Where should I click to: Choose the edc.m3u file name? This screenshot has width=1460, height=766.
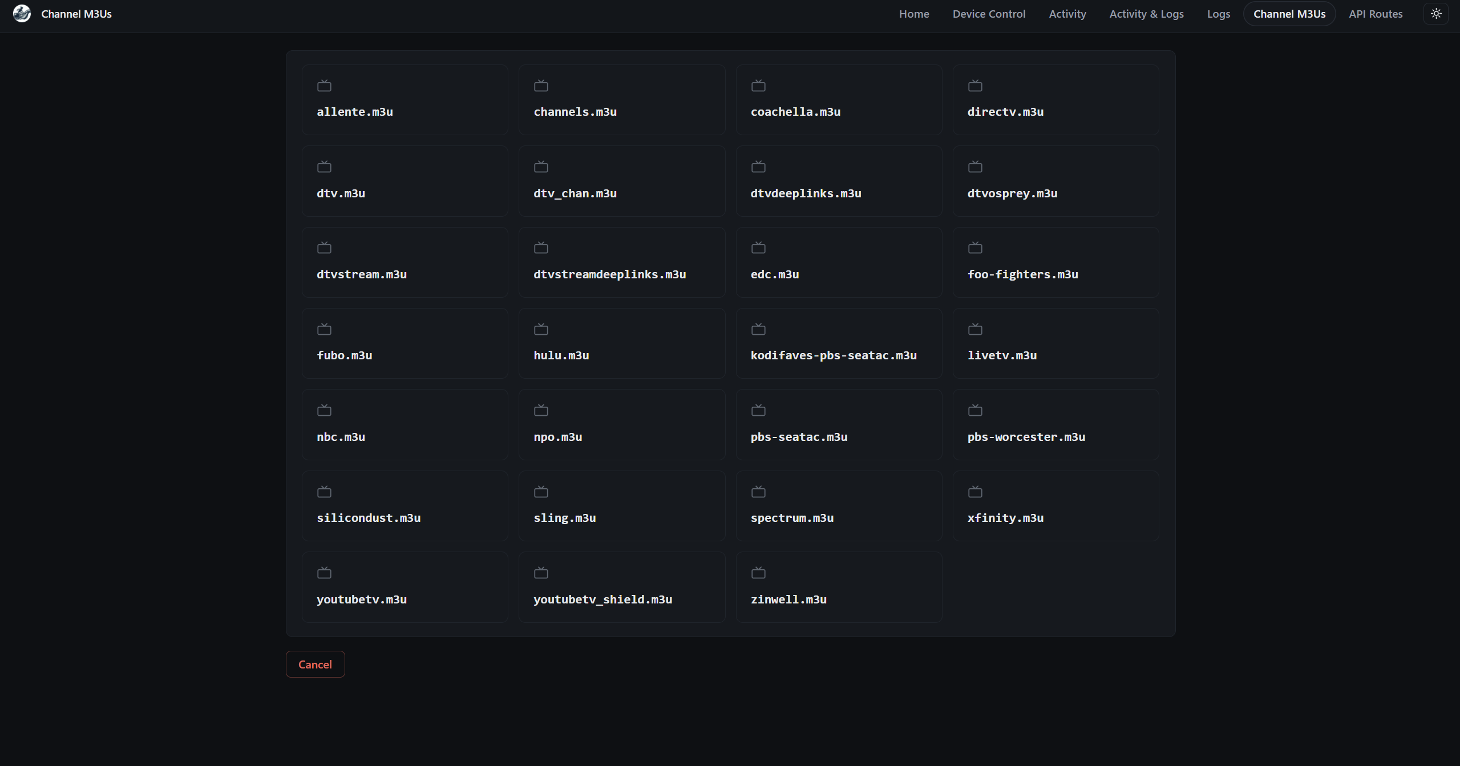click(x=775, y=274)
